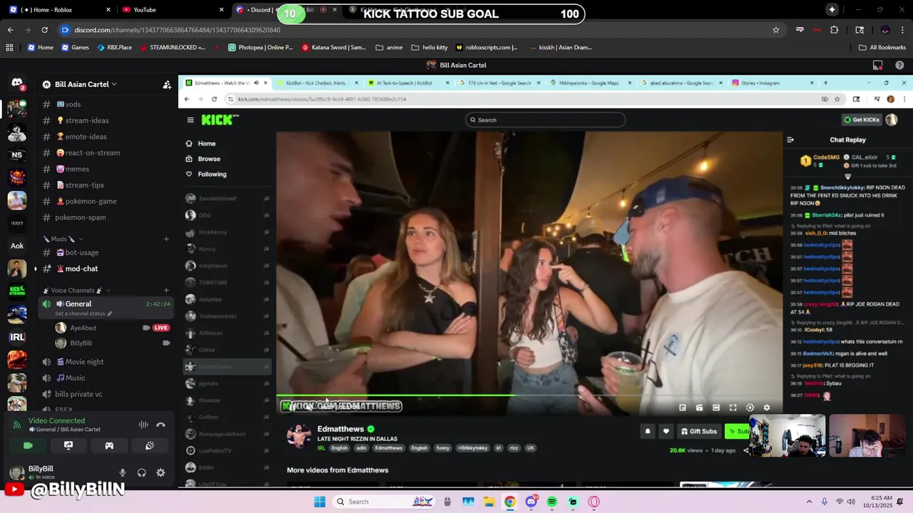Click the LIVE badge next to AyeAbed

pos(161,328)
